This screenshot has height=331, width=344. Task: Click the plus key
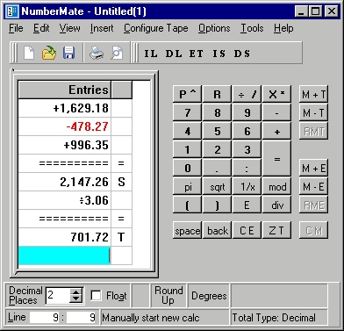tap(276, 131)
